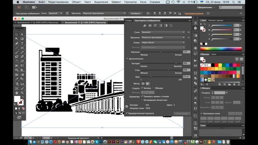
Task: Click the Grayscale preset icon
Action: (160, 25)
